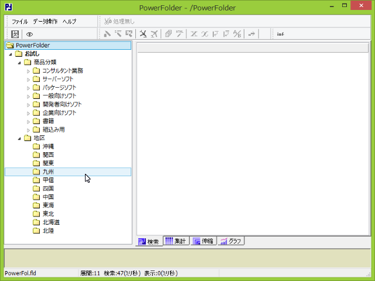Click the chart icon left of the eye
The image size is (375, 281).
point(15,34)
